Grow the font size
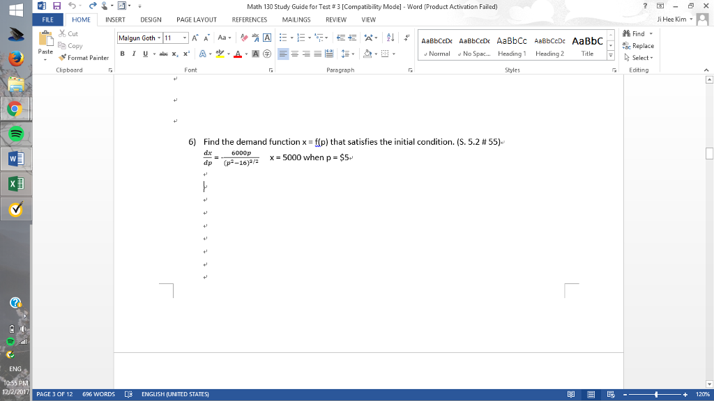The image size is (714, 401). 195,38
